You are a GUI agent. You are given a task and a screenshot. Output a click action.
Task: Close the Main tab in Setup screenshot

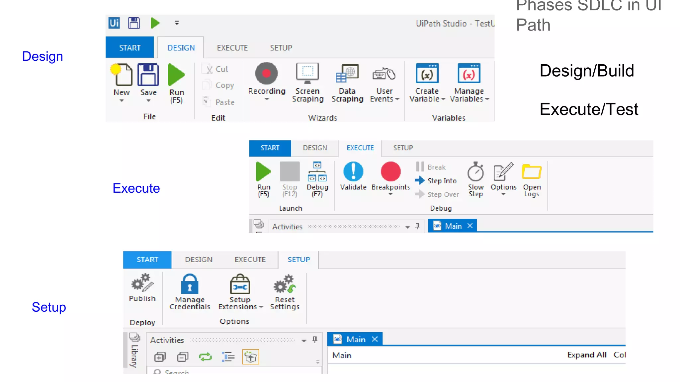[375, 339]
